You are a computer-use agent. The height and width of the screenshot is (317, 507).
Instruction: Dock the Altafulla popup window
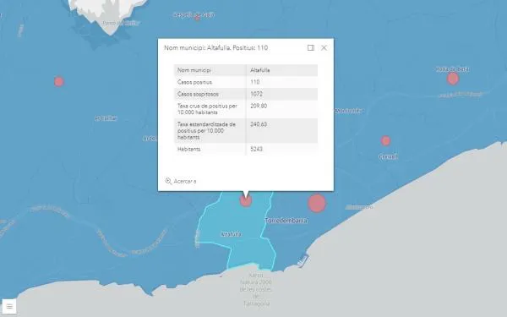(311, 48)
